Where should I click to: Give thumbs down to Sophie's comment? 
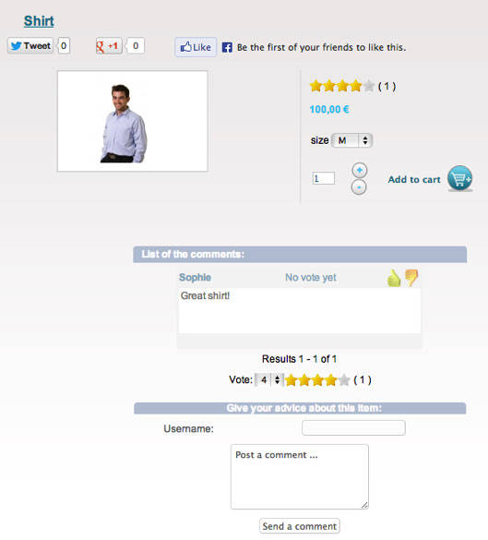(411, 278)
